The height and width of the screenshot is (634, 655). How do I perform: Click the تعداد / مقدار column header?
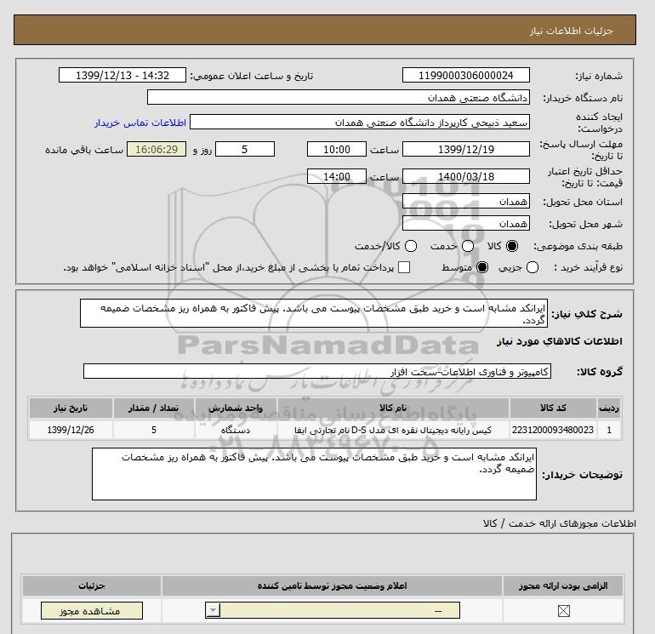[154, 408]
